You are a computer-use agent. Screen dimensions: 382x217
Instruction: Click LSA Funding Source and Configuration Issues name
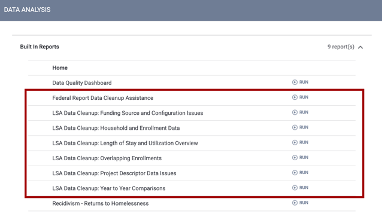[128, 113]
